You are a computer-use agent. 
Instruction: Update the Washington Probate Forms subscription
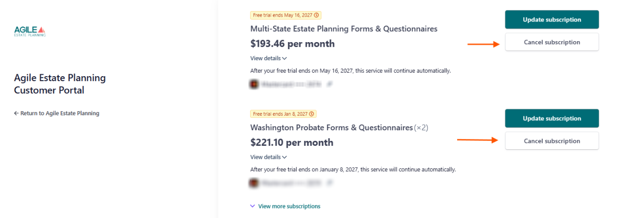coord(552,118)
